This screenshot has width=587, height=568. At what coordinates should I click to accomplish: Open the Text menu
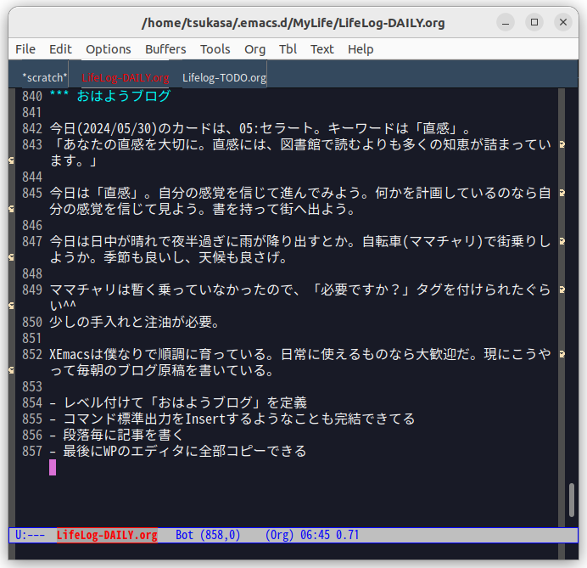click(322, 49)
